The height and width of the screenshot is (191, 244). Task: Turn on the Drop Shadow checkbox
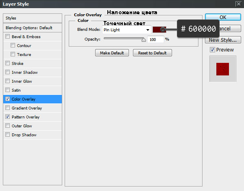[7, 135]
